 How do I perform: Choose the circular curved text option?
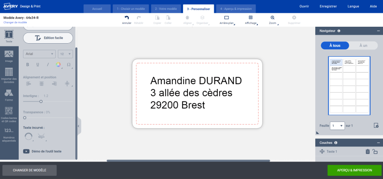pyautogui.click(x=29, y=136)
